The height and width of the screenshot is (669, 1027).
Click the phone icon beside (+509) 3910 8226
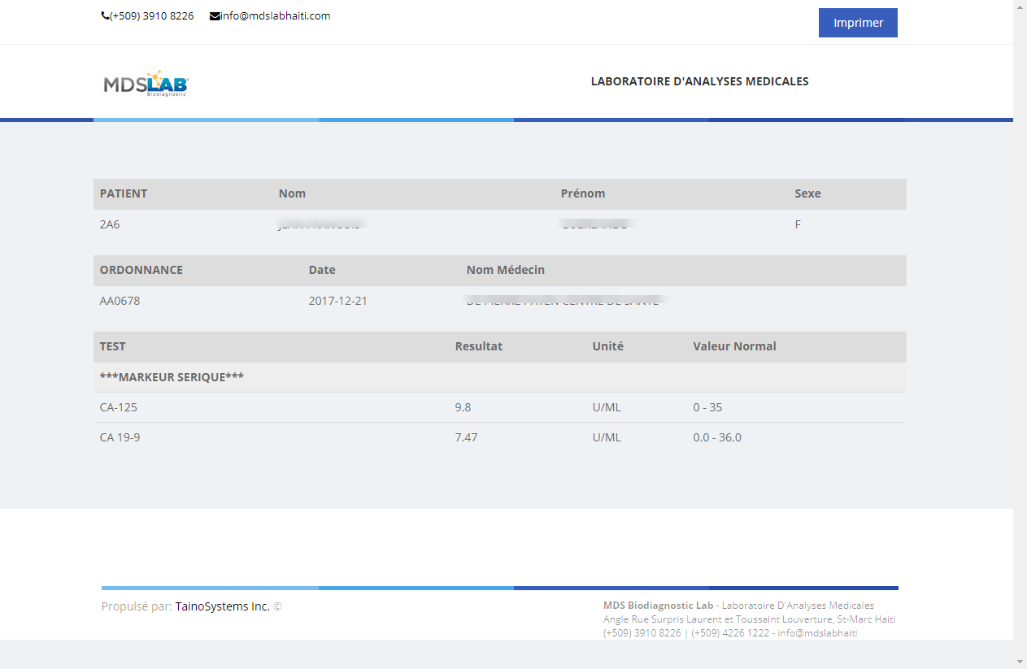pos(105,16)
